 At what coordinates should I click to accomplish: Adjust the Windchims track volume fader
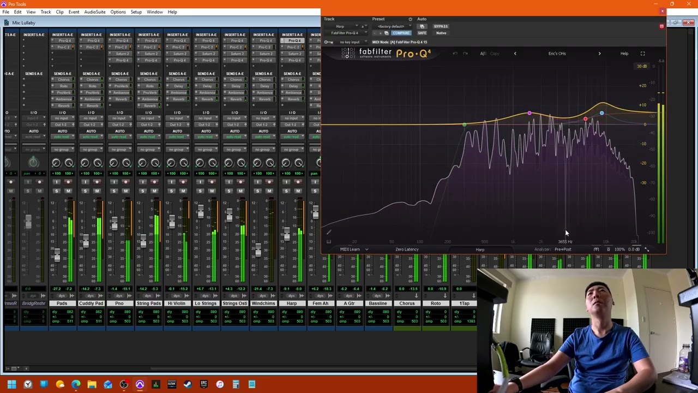pos(258,249)
